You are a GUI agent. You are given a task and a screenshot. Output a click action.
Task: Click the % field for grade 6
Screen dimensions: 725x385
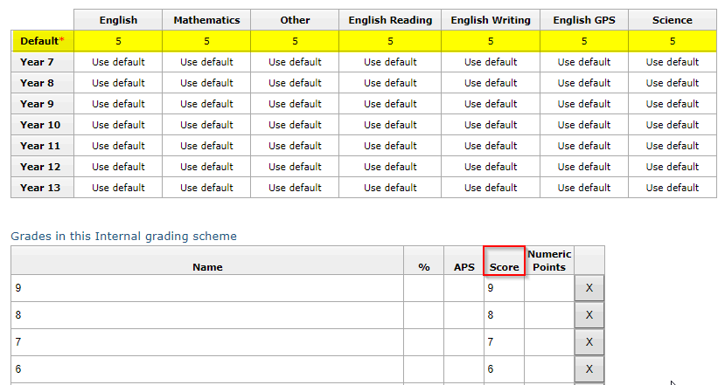[x=423, y=368]
